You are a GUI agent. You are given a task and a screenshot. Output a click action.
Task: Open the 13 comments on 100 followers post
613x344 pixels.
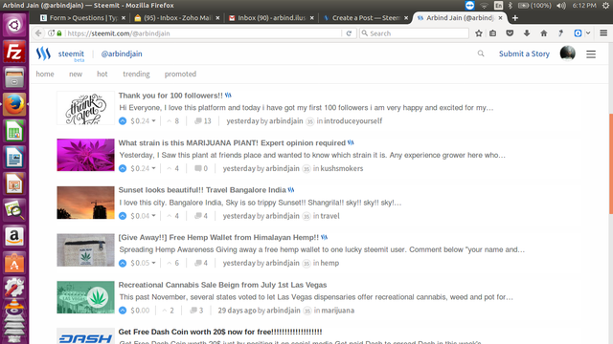pyautogui.click(x=203, y=121)
